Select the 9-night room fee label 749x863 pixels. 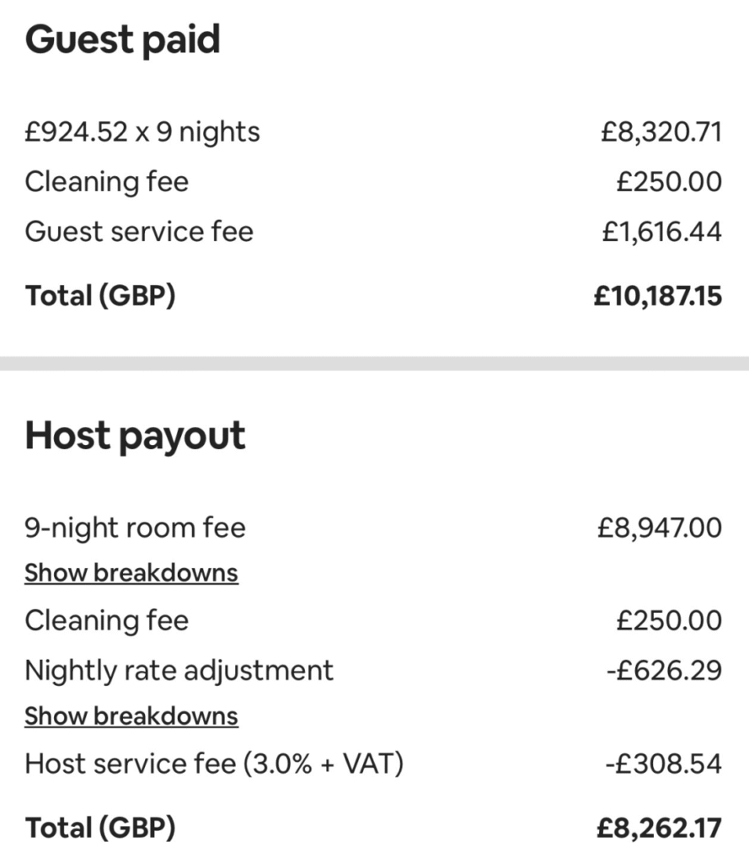135,528
